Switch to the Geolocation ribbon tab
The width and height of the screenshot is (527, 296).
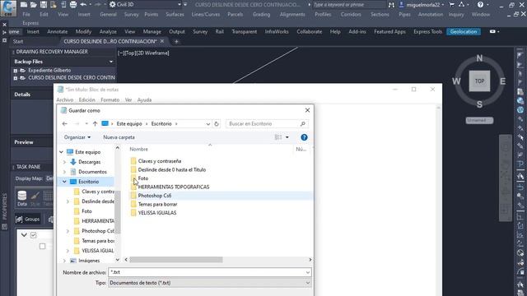pyautogui.click(x=464, y=31)
